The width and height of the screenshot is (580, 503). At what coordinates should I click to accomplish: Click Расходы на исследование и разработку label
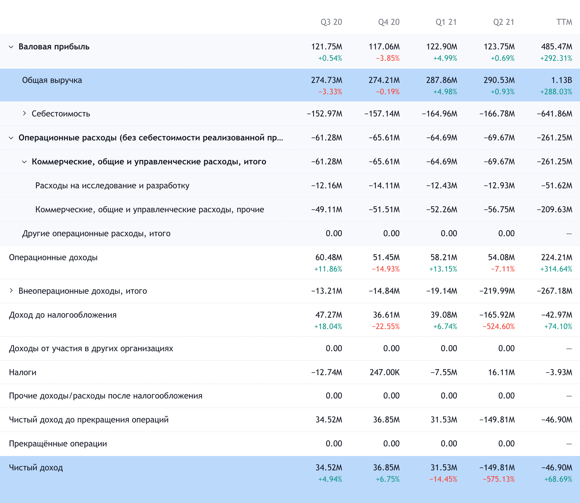(x=112, y=186)
